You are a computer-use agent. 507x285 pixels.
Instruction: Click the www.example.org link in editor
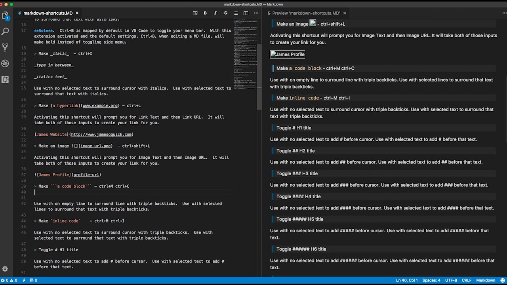click(x=100, y=106)
